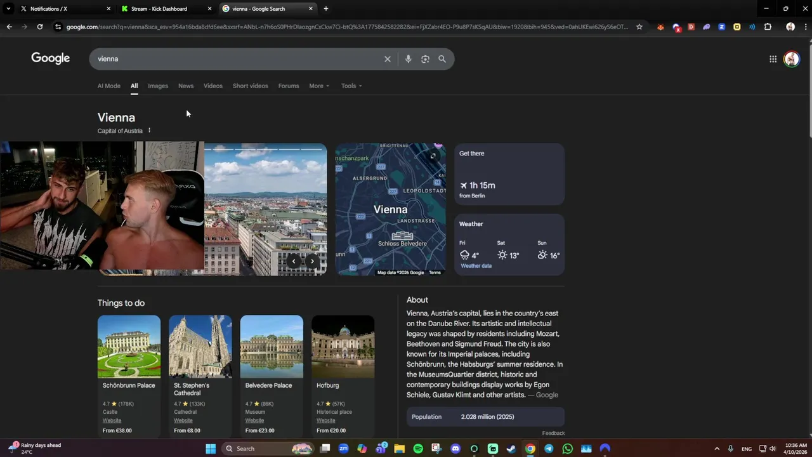The height and width of the screenshot is (457, 812).
Task: Expand the Tools dropdown
Action: click(x=351, y=86)
